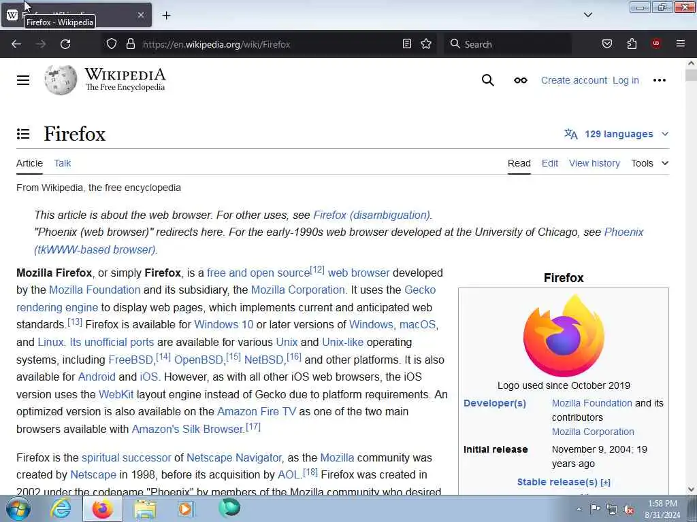Expand the 129 languages dropdown
The width and height of the screenshot is (697, 522).
point(616,134)
